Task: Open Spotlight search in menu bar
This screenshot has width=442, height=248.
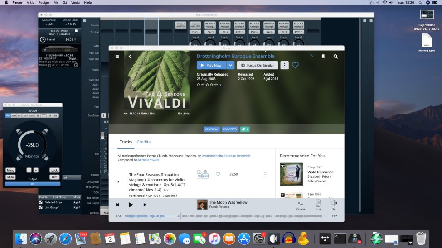Action: [x=420, y=3]
